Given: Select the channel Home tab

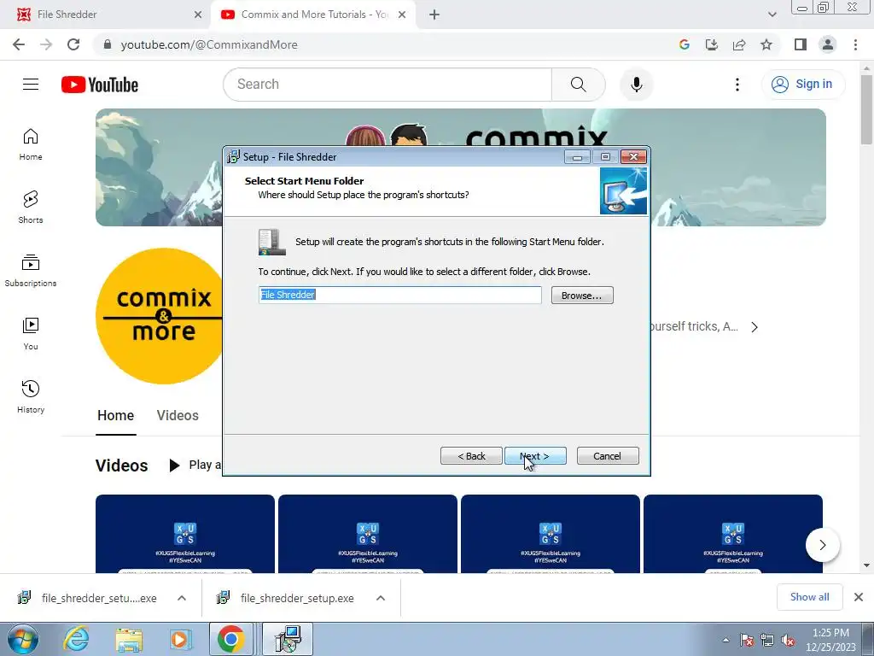Looking at the screenshot, I should [115, 416].
